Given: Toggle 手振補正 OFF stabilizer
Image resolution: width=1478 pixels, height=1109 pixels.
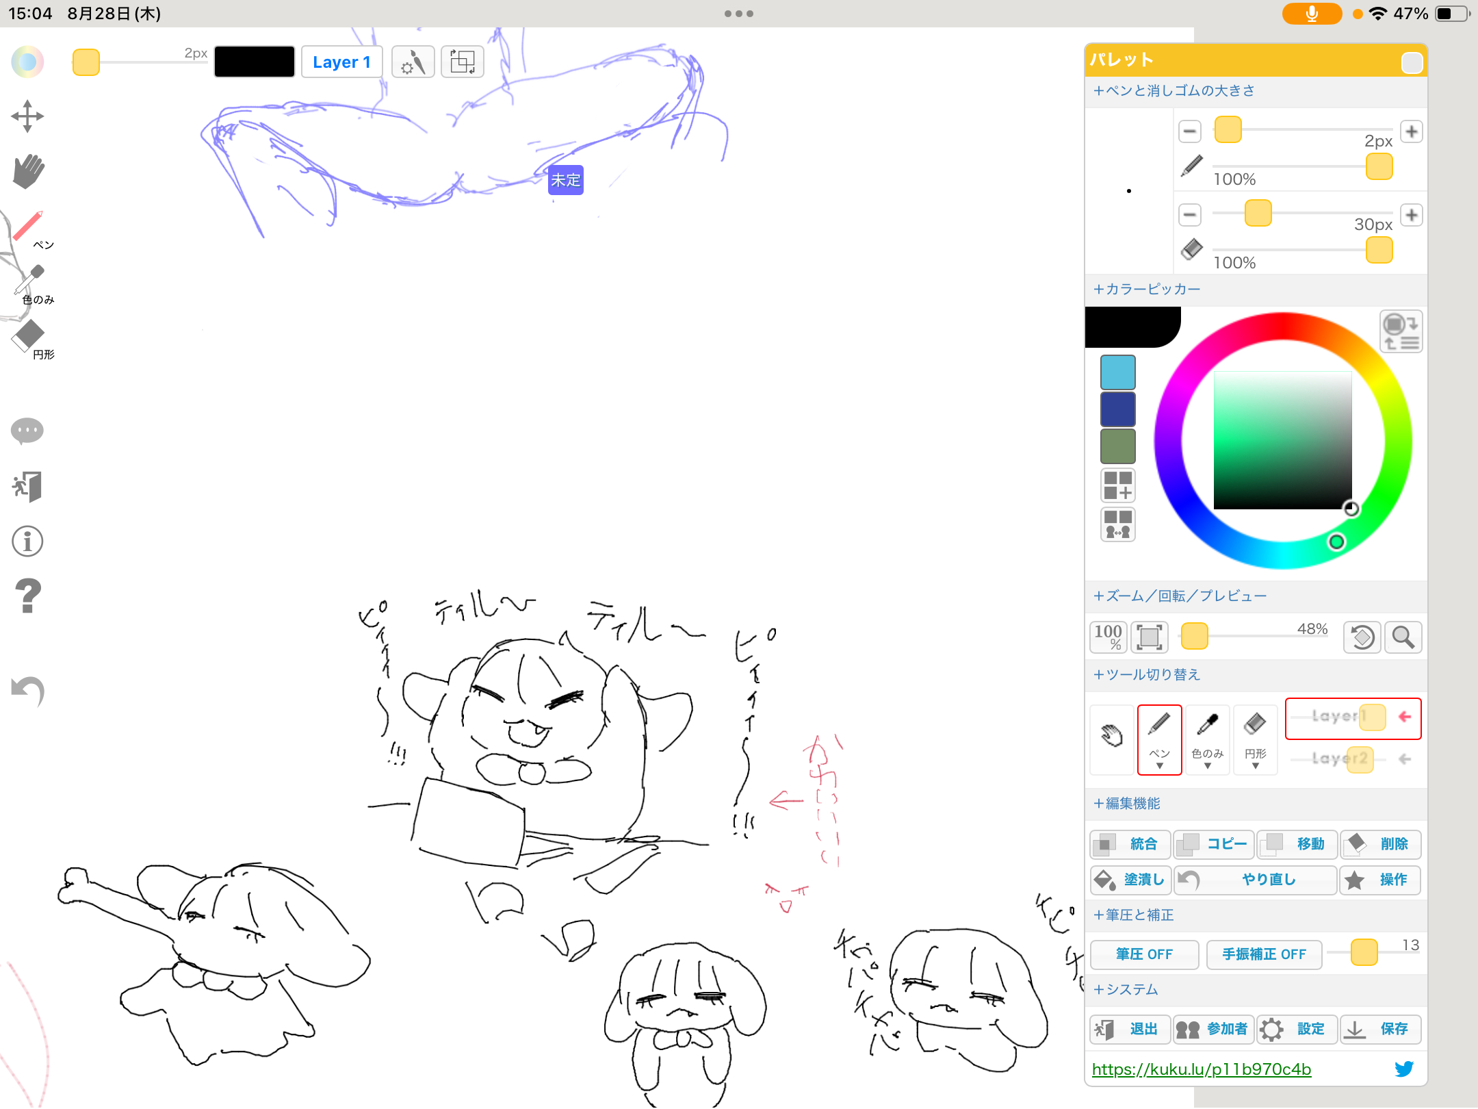Looking at the screenshot, I should click(1264, 954).
